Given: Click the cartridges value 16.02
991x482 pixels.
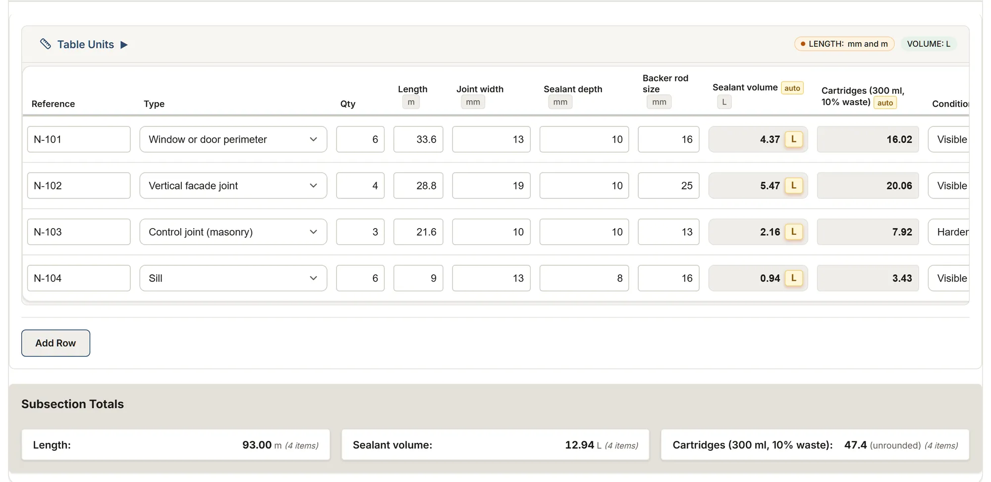Looking at the screenshot, I should click(x=868, y=139).
